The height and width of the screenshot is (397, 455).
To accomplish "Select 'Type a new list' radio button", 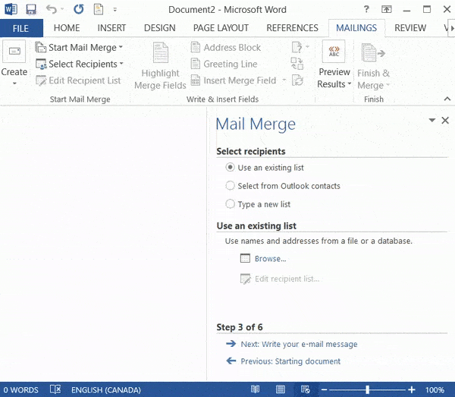I will tap(230, 204).
